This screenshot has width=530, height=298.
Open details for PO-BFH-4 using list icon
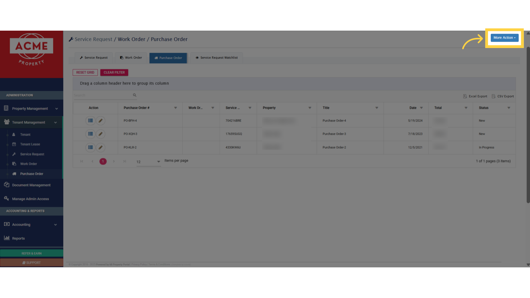pos(90,121)
